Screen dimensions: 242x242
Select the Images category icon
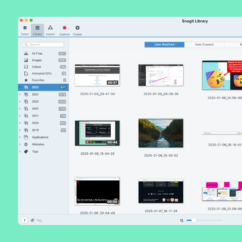point(26,60)
